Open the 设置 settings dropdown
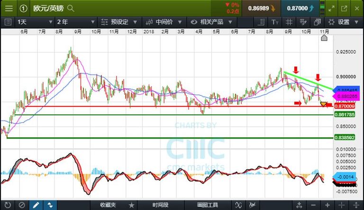Image resolution: width=364 pixels, height=210 pixels. click(x=343, y=22)
